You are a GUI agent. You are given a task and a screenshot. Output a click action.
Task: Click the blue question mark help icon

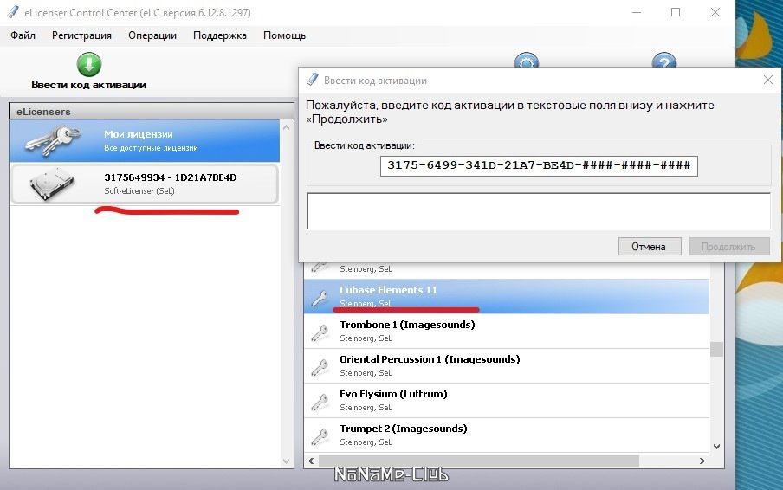[x=664, y=60]
